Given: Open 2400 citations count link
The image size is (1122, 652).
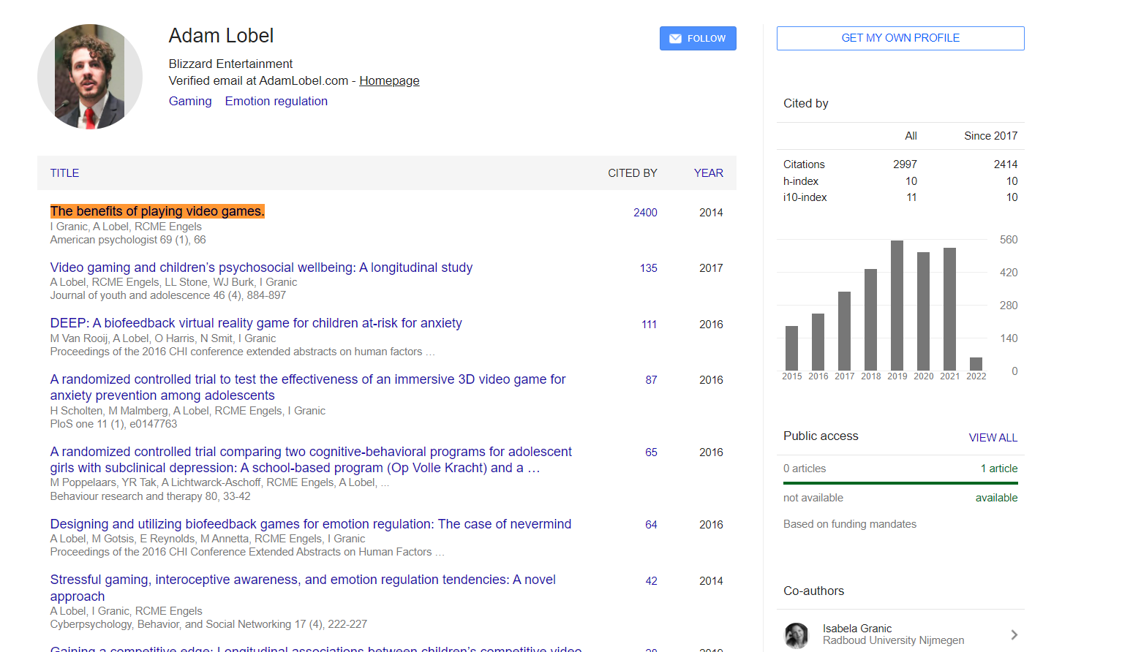Looking at the screenshot, I should (x=645, y=213).
